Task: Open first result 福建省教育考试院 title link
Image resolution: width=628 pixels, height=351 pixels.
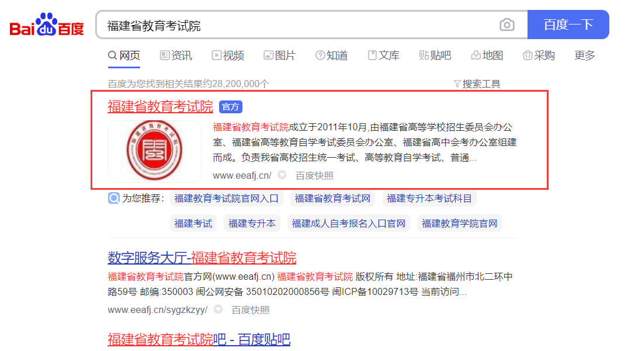Action: pyautogui.click(x=160, y=106)
